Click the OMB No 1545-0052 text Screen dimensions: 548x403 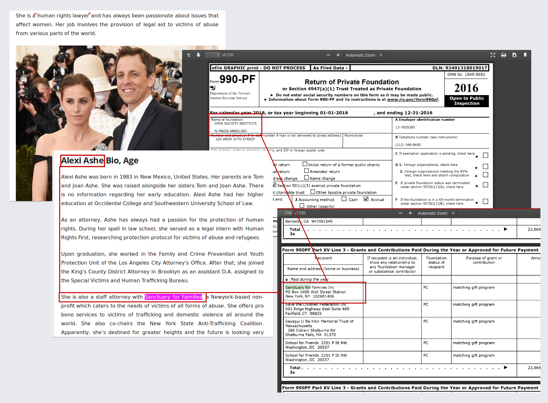click(x=466, y=75)
